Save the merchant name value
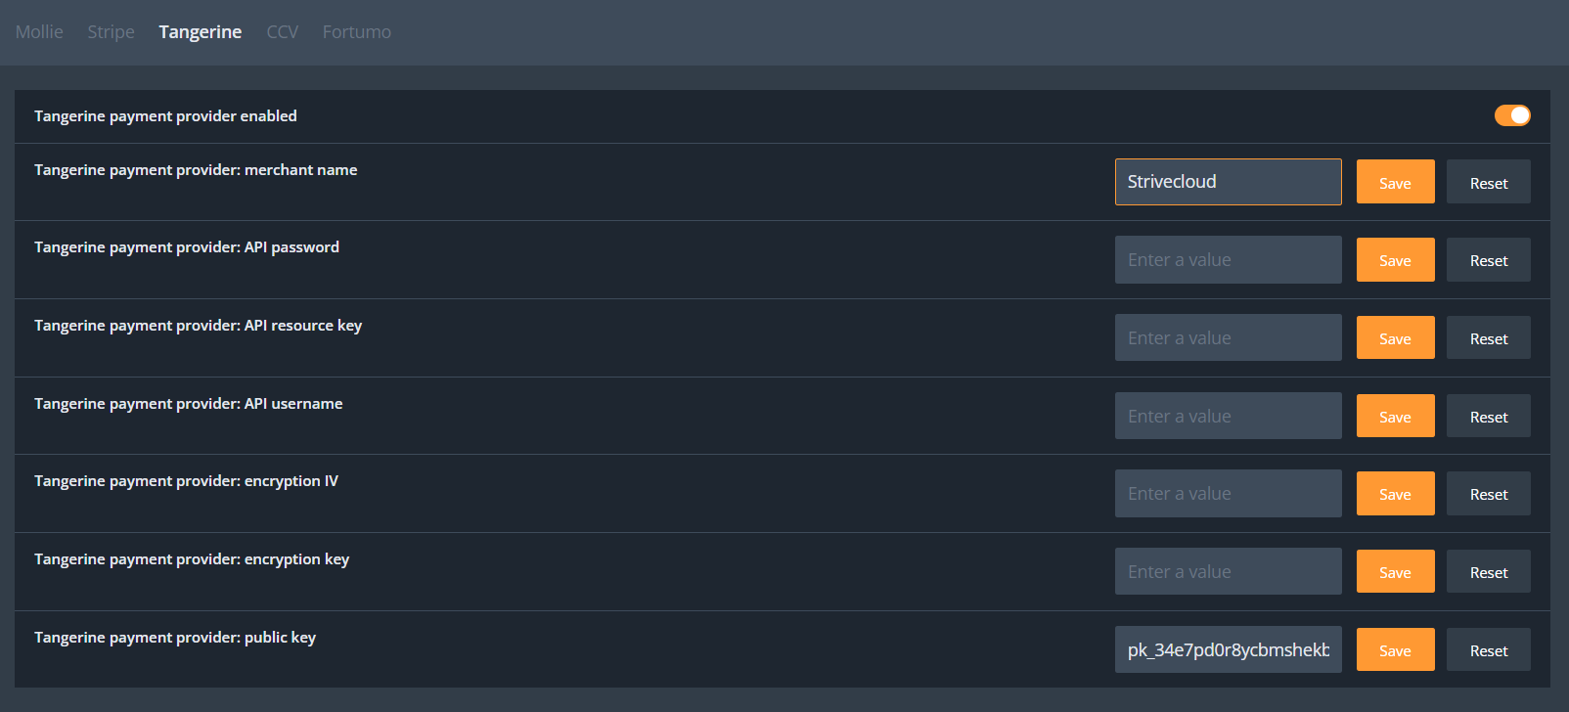 click(x=1395, y=182)
